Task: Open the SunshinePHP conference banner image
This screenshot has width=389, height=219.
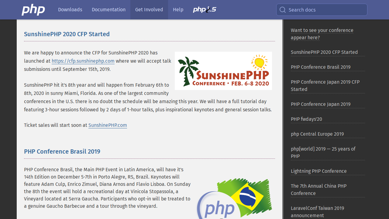Action: tap(223, 71)
